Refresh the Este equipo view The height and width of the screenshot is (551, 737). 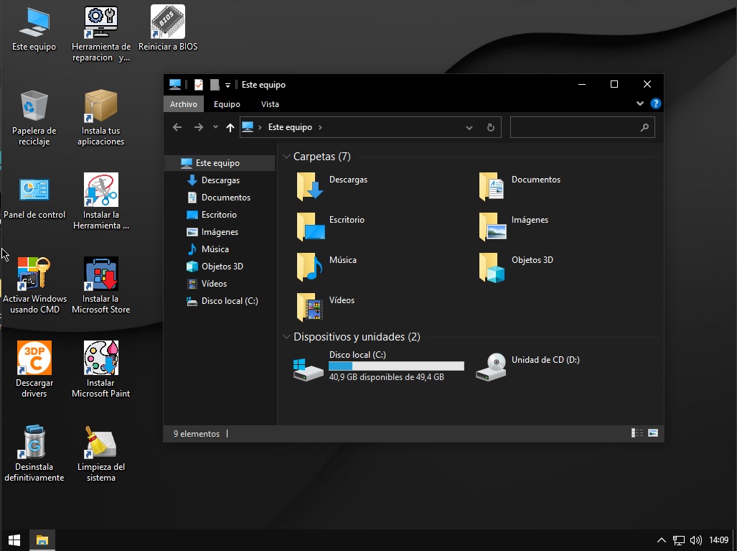coord(491,128)
